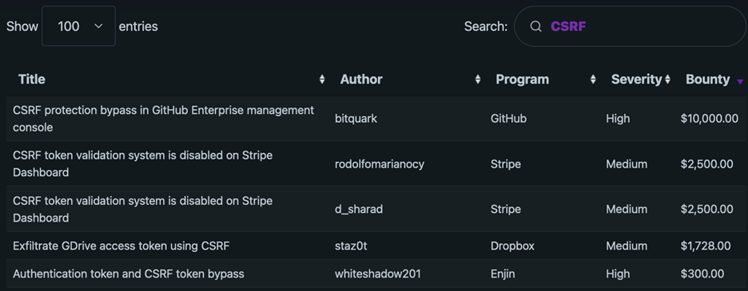Select author bitquark in first row
748x291 pixels.
click(356, 119)
